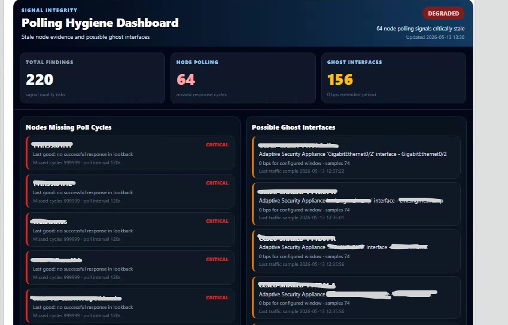Click the DEGRADED status badge
This screenshot has height=325, width=508.
443,13
